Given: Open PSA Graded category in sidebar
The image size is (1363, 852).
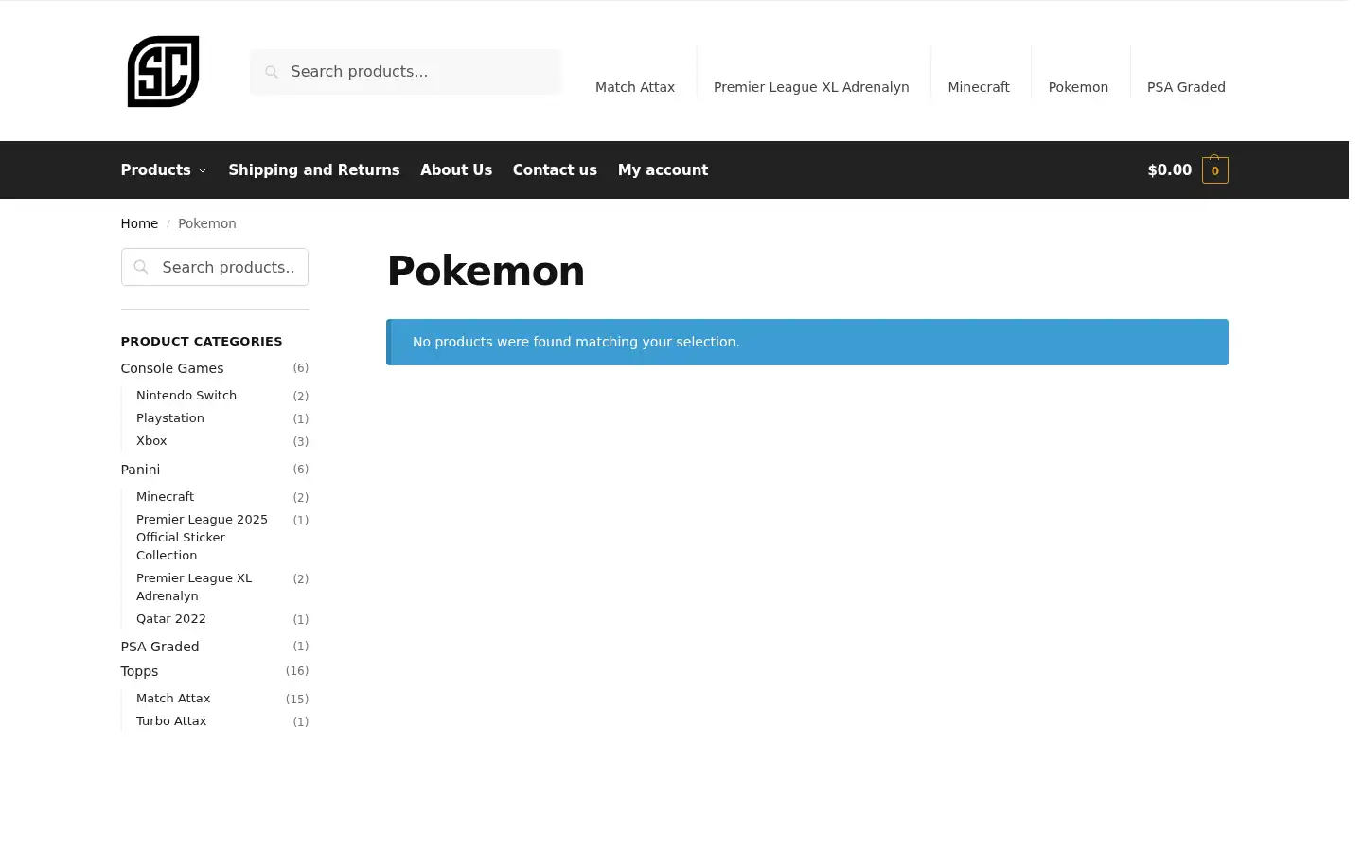Looking at the screenshot, I should [x=160, y=647].
